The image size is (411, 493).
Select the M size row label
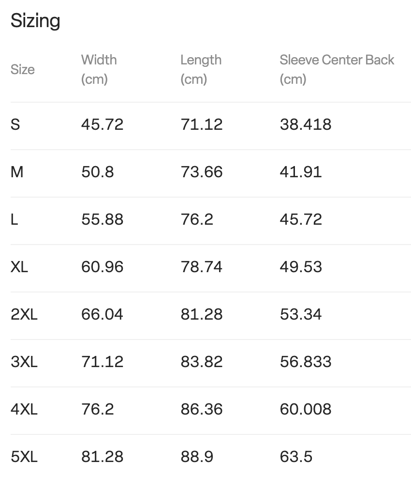point(17,172)
